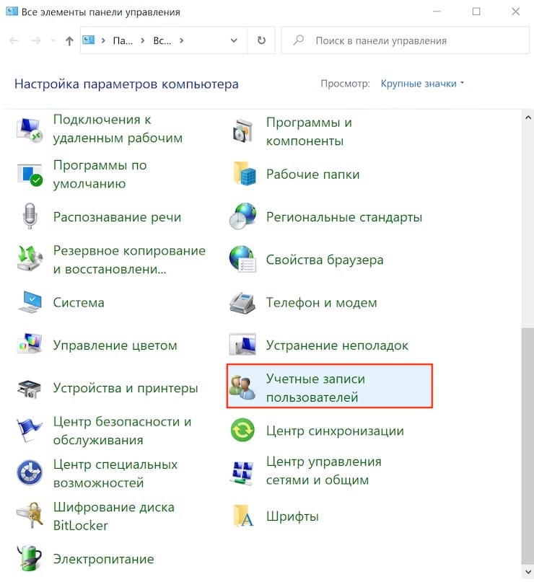The image size is (534, 582).
Task: Click the Рабочие папки folder icon
Action: pyautogui.click(x=244, y=173)
